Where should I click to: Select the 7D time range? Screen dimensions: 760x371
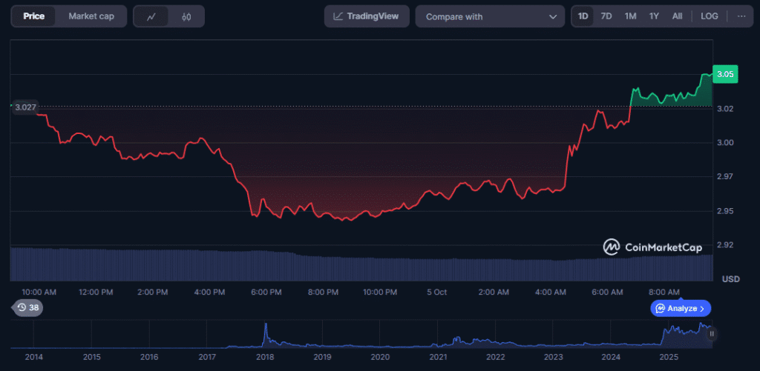click(x=606, y=16)
